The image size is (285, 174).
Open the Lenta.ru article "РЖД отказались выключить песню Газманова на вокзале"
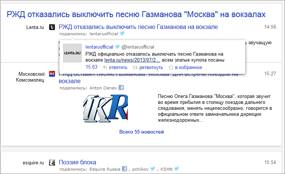click(x=138, y=27)
